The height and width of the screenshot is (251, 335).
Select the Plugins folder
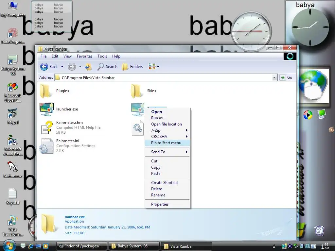pos(55,91)
